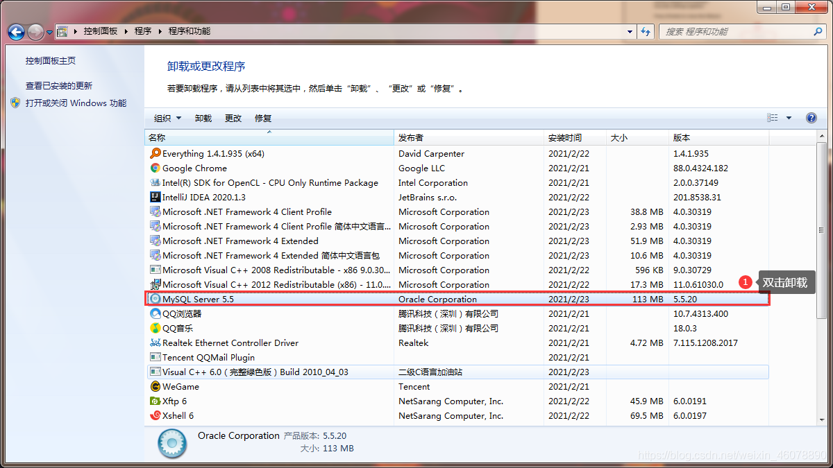Click the Realtek Ethernet Controller Driver icon
Image resolution: width=833 pixels, height=468 pixels.
[155, 343]
